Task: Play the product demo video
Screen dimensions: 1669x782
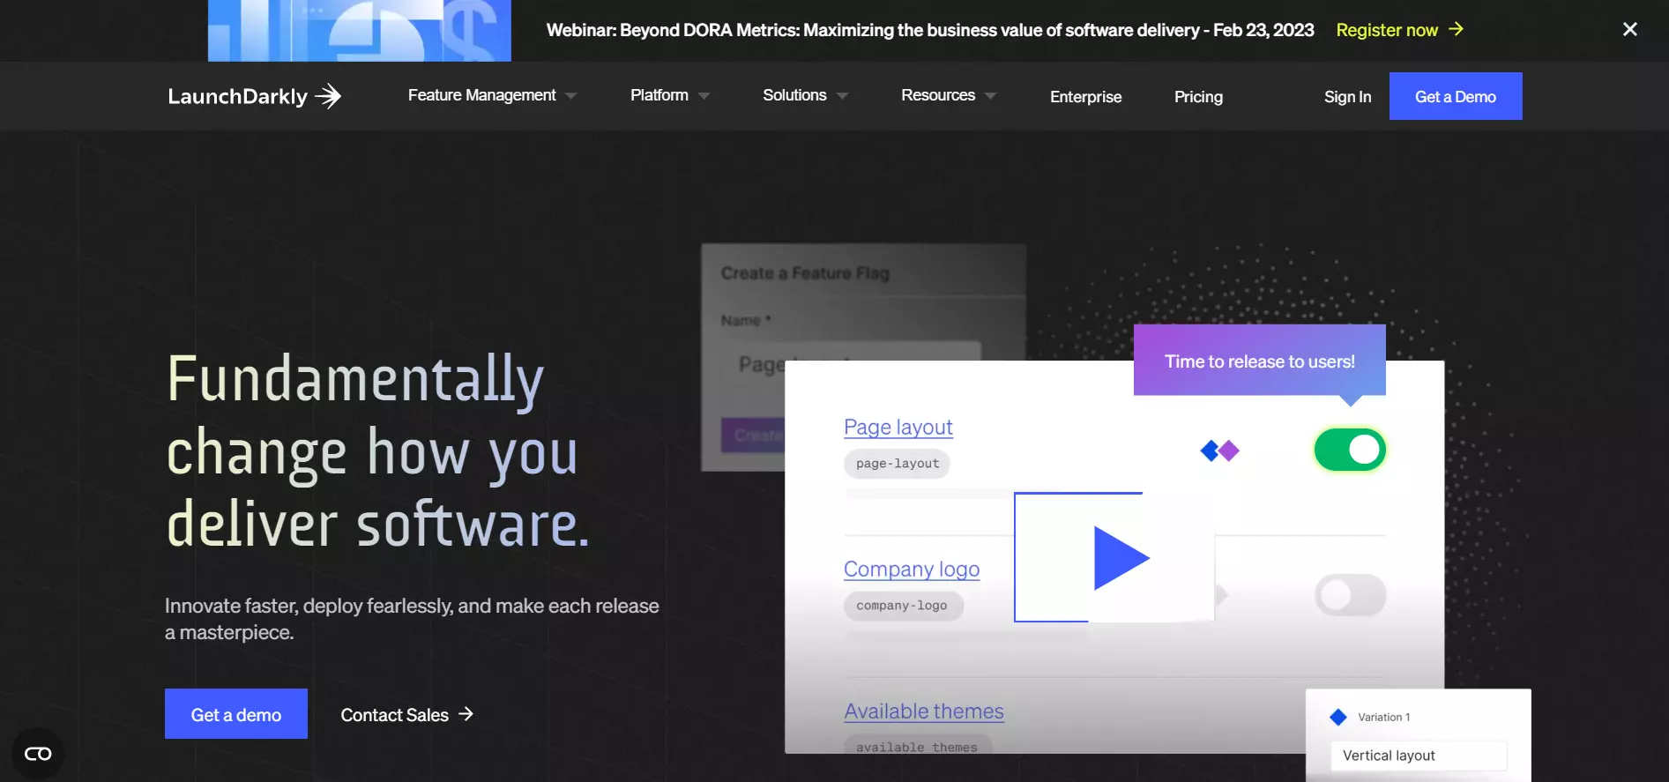Action: pos(1114,557)
